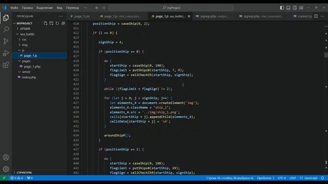Open customize layout icon
The height and width of the screenshot is (184, 328).
[301, 8]
